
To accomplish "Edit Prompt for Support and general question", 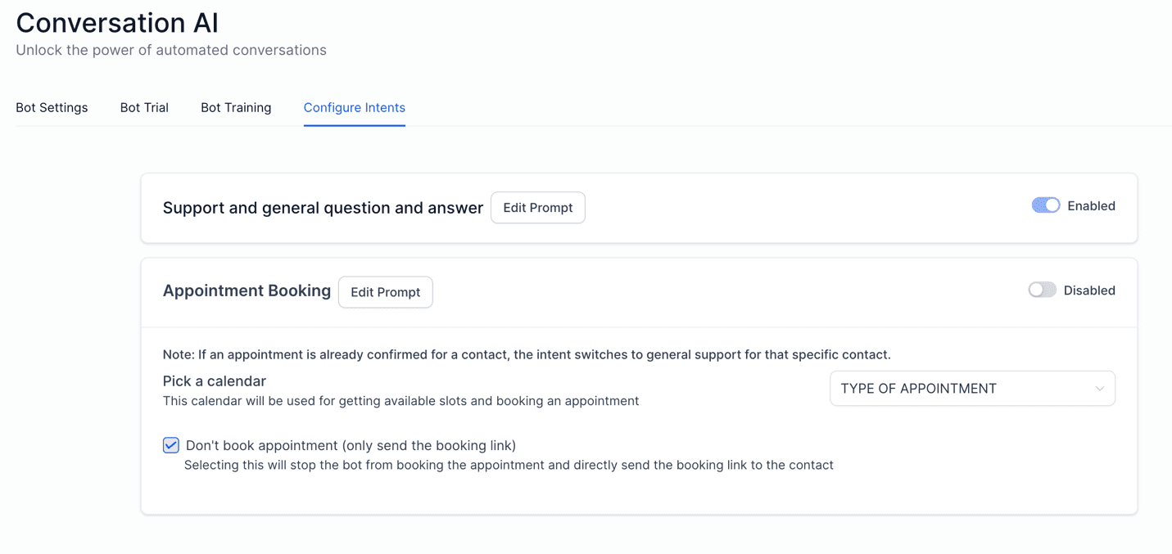I will pos(537,208).
